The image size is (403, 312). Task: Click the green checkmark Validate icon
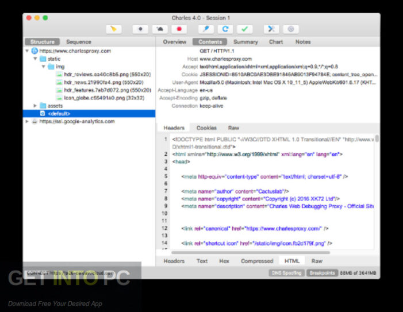[245, 29]
